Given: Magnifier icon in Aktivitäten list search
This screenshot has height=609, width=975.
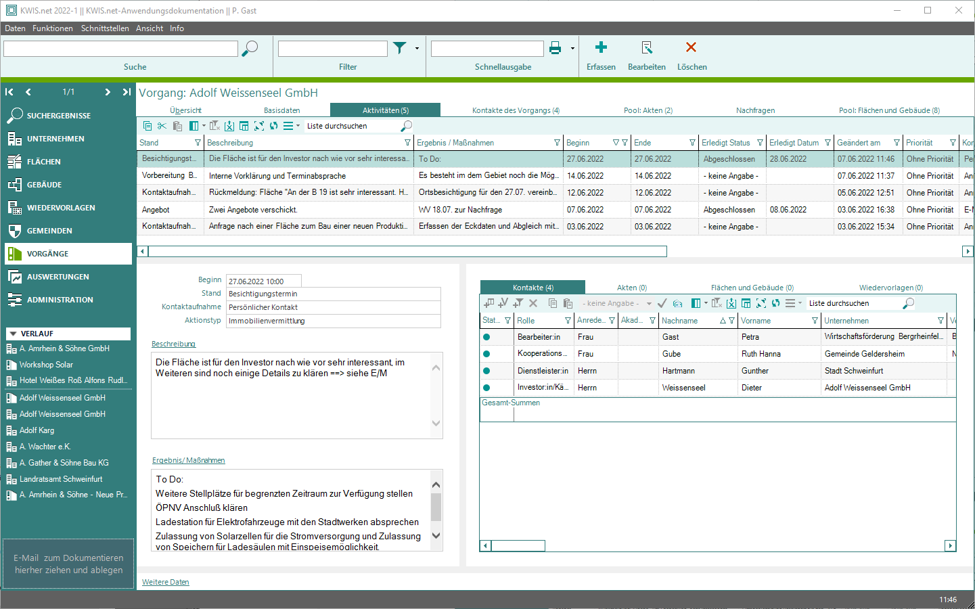Looking at the screenshot, I should 406,126.
